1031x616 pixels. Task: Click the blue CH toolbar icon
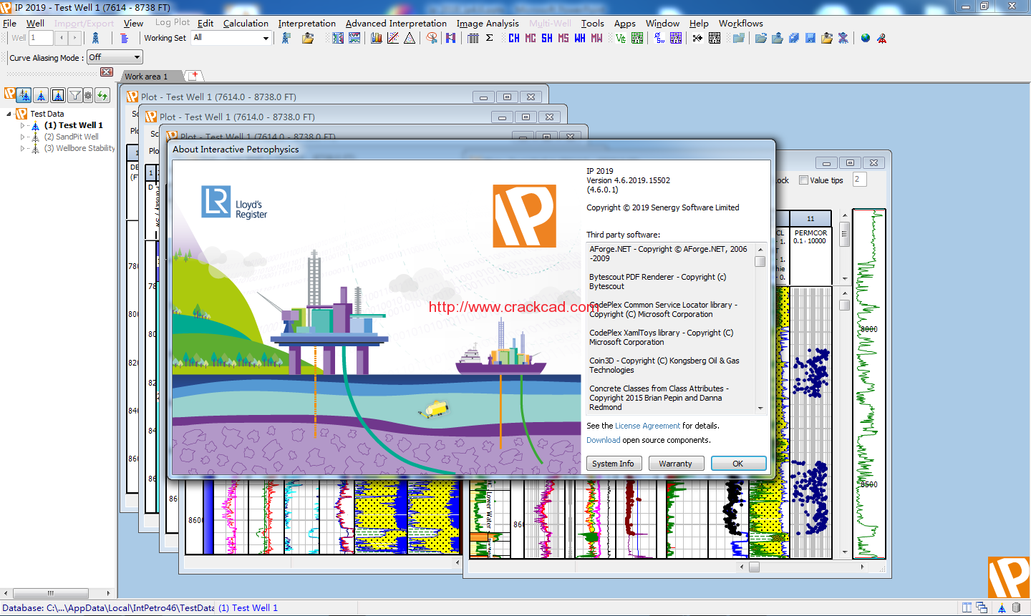coord(514,38)
